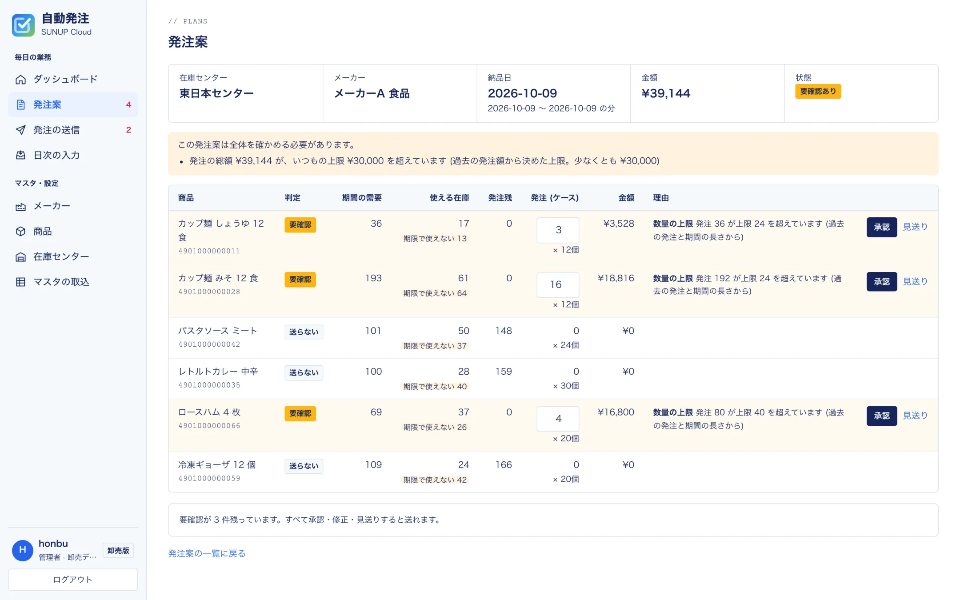Click the 発注案 document icon in sidebar

tap(20, 105)
